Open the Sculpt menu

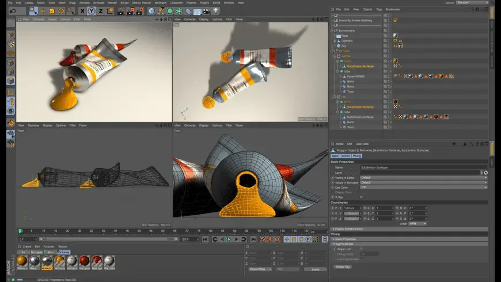point(124,2)
